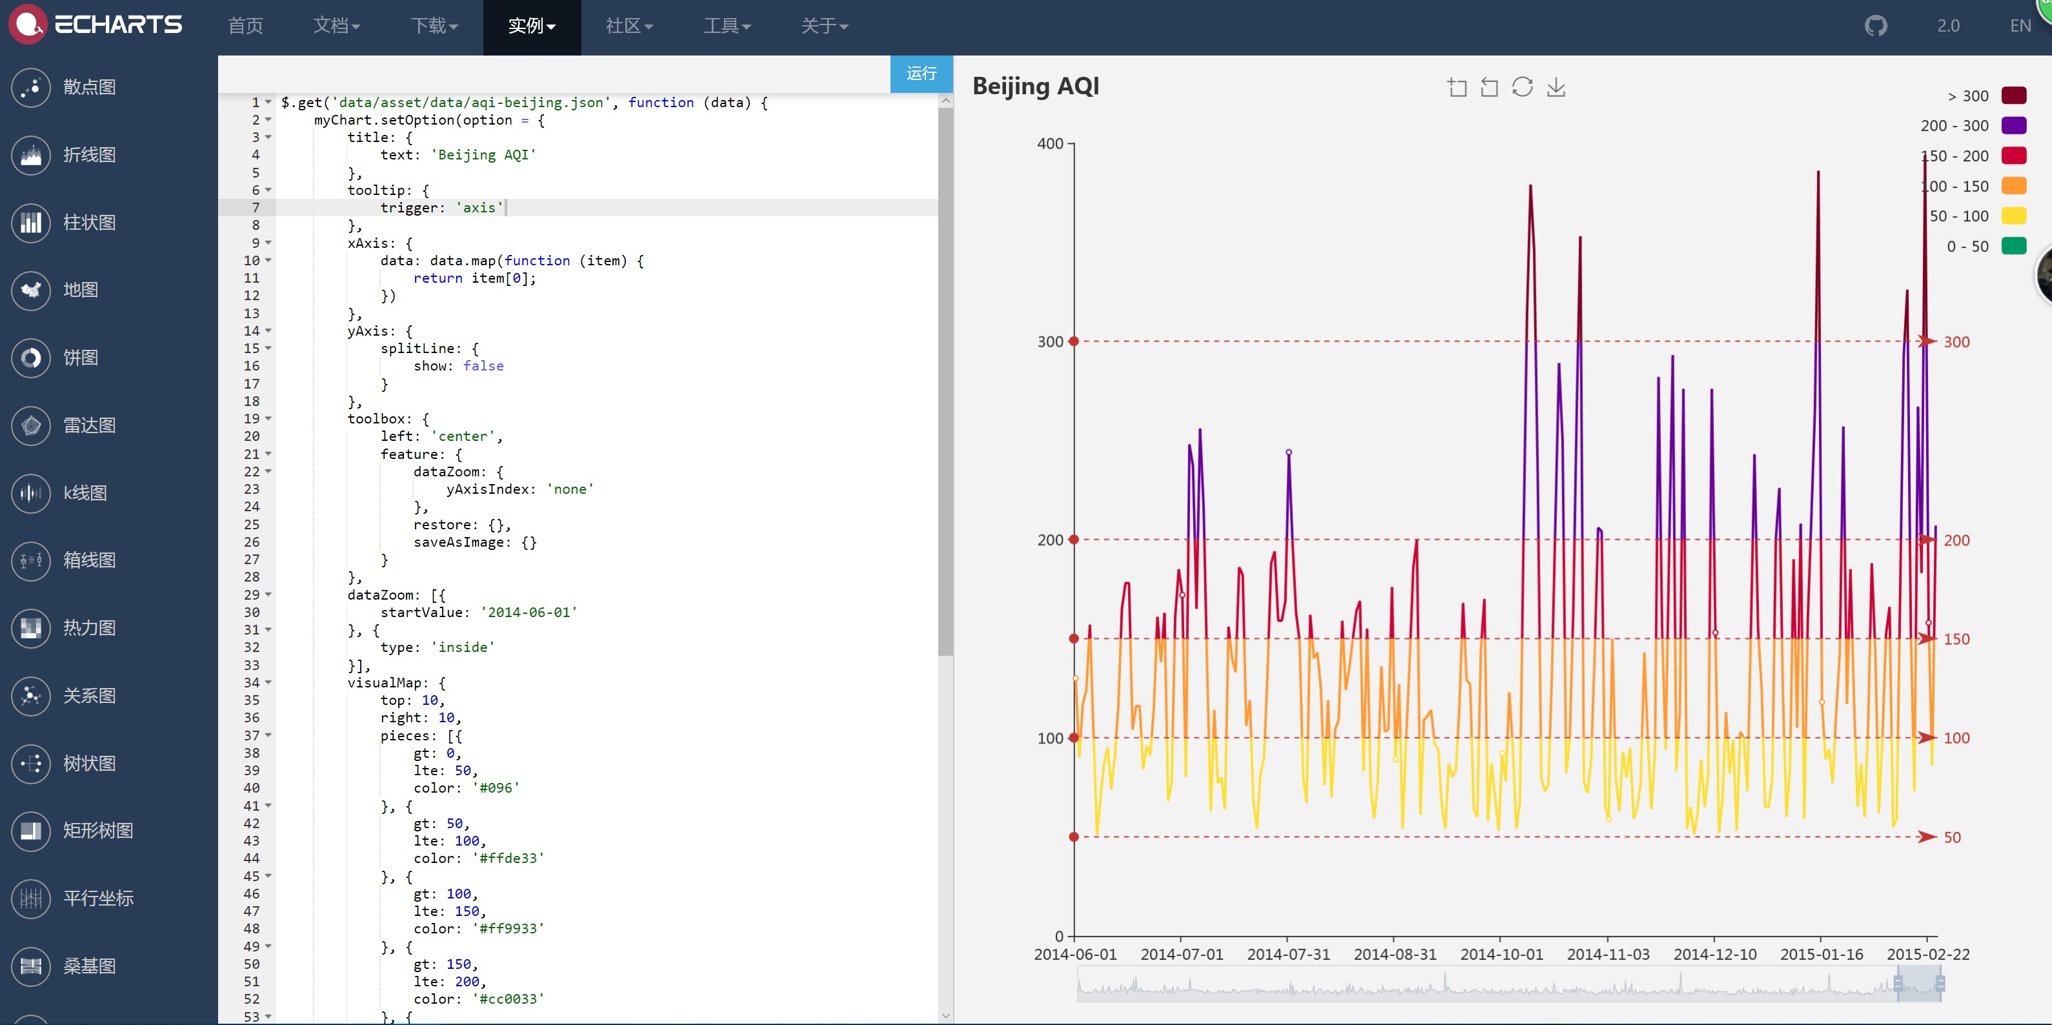Open the GitHub icon link

[1876, 26]
